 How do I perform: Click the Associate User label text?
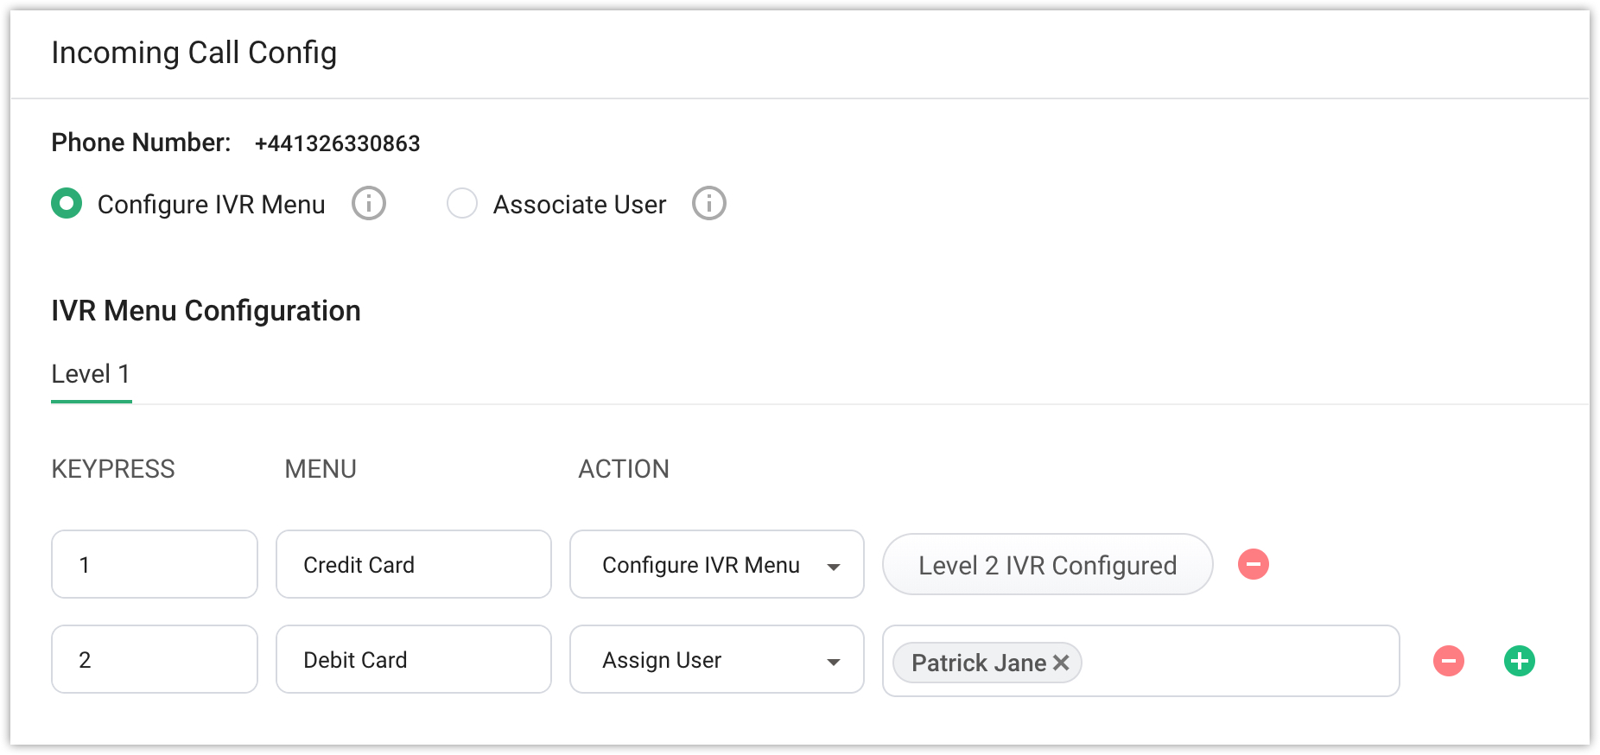(x=580, y=205)
